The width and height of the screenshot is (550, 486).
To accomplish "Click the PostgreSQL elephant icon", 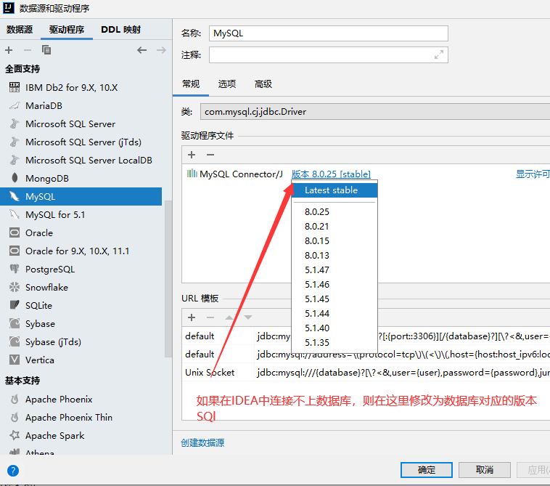I will tap(15, 269).
